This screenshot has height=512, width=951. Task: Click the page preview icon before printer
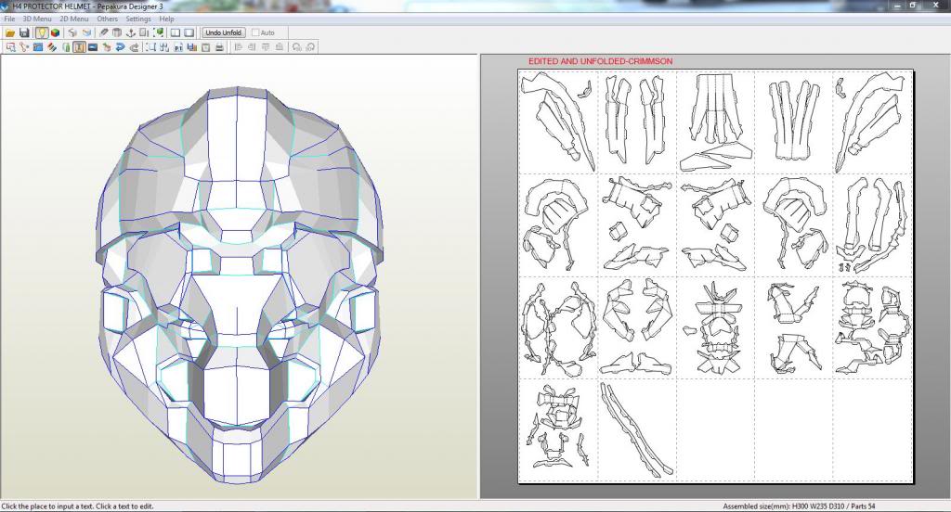pos(205,47)
